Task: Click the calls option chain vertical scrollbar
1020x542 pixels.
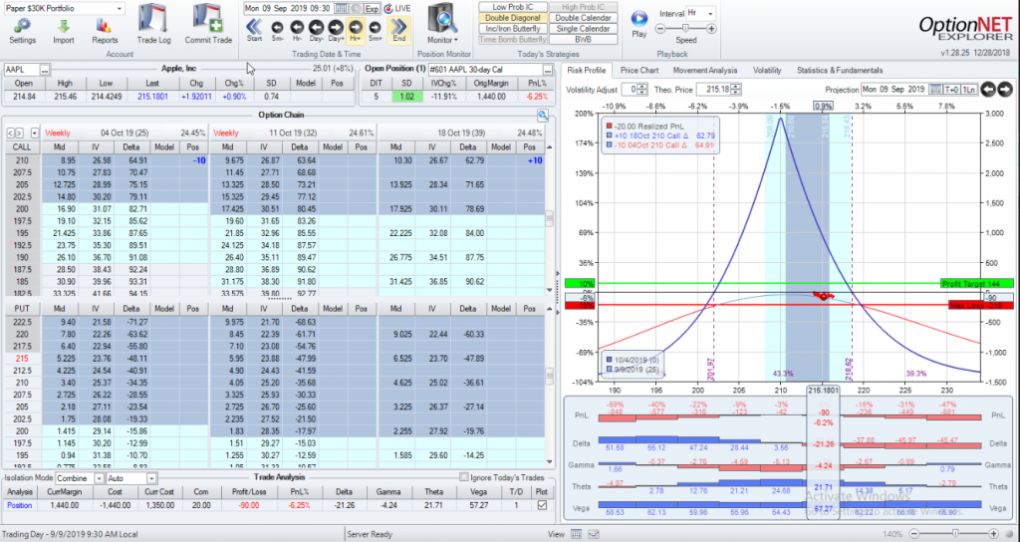Action: (x=550, y=218)
